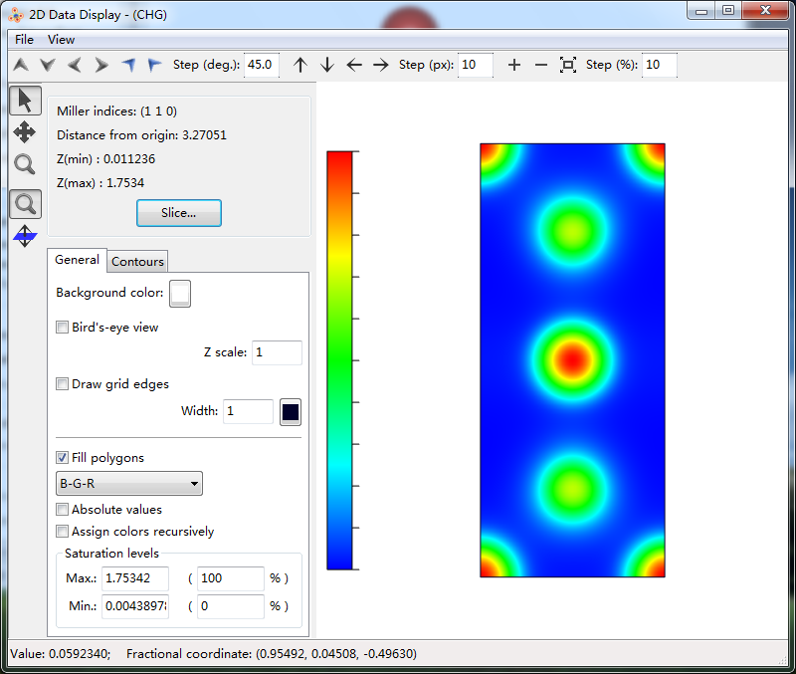Toggle Draw grid edges checkbox

[x=63, y=384]
